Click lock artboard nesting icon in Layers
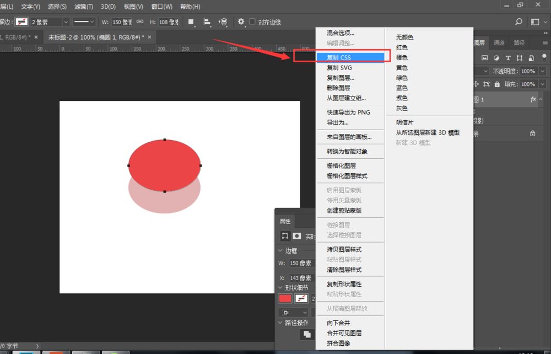This screenshot has height=354, width=551. [487, 84]
